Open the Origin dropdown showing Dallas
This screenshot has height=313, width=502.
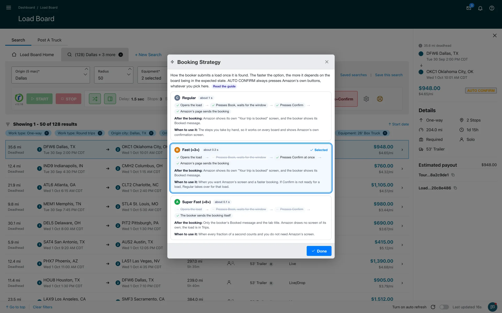coord(51,75)
